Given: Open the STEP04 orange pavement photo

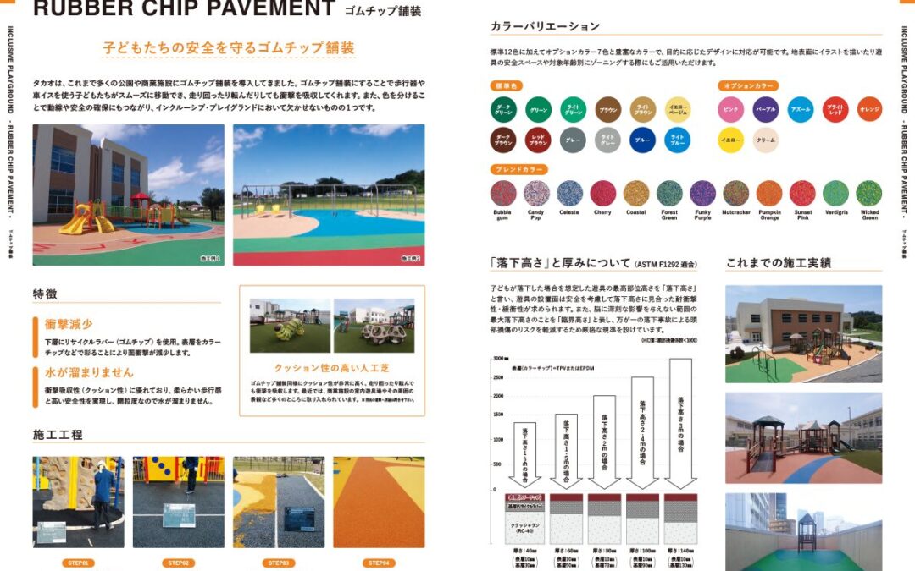Looking at the screenshot, I should [x=379, y=502].
